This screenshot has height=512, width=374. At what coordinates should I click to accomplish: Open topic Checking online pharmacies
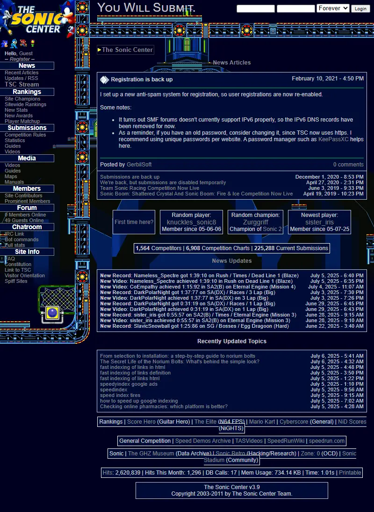click(x=164, y=406)
